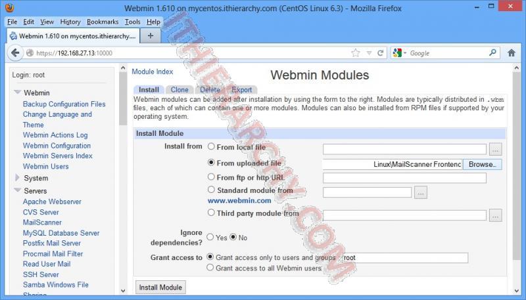Click the site identity globe icon
This screenshot has width=526, height=300.
(30, 53)
